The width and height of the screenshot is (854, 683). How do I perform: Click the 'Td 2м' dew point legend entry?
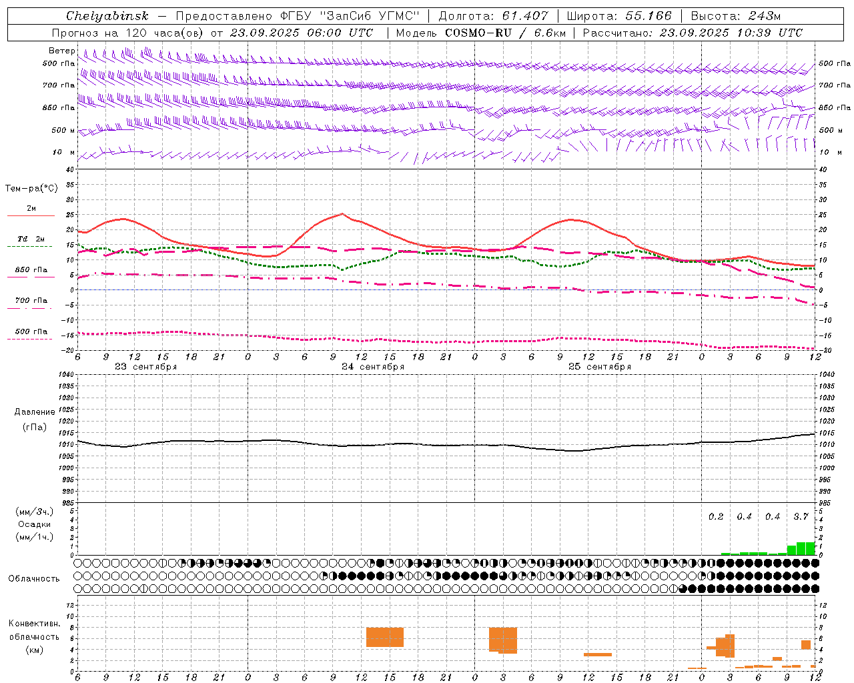31,239
